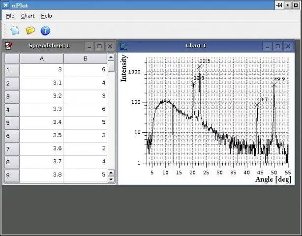Screen dimensions: 302x236
Task: Minimize the Chart 1 window
Action: click(x=267, y=46)
